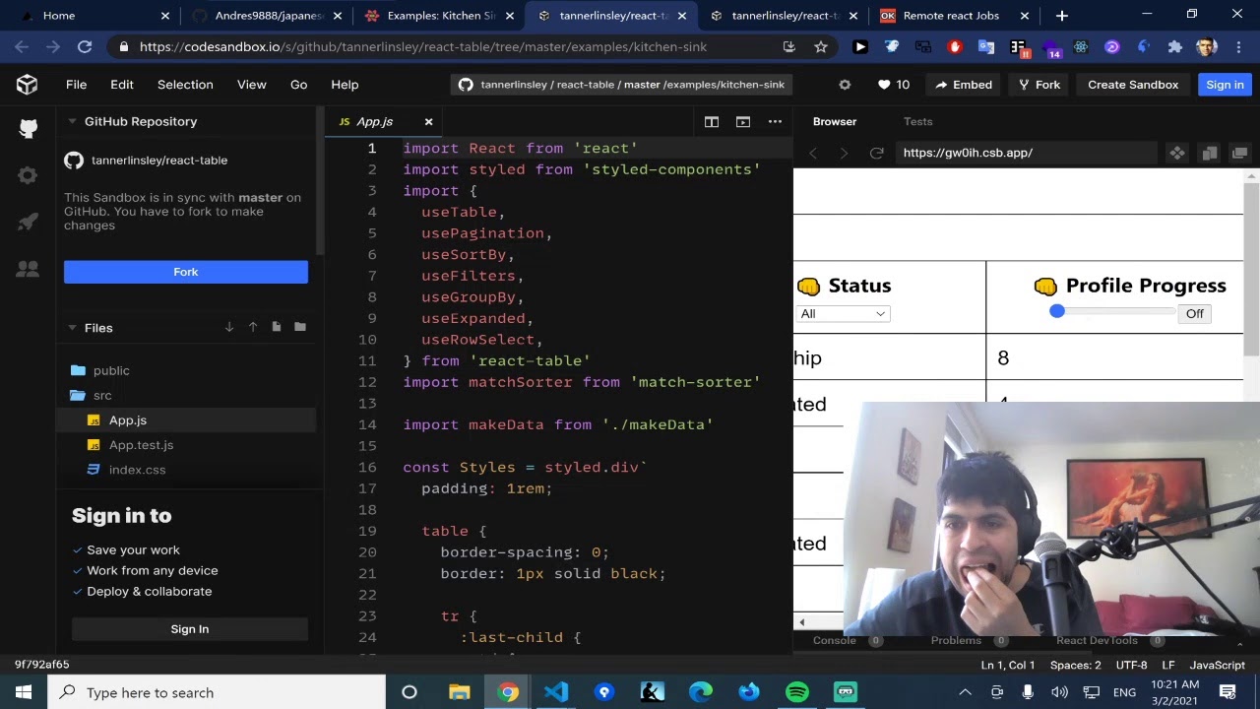1260x709 pixels.
Task: Open tannerlinsley/react-table repository link
Action: [x=159, y=161]
